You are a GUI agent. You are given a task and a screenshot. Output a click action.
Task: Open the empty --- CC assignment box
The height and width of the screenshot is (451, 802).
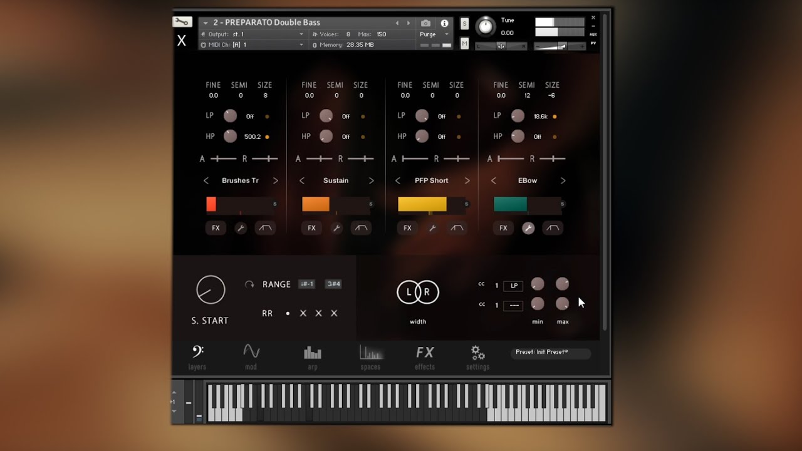(x=513, y=305)
